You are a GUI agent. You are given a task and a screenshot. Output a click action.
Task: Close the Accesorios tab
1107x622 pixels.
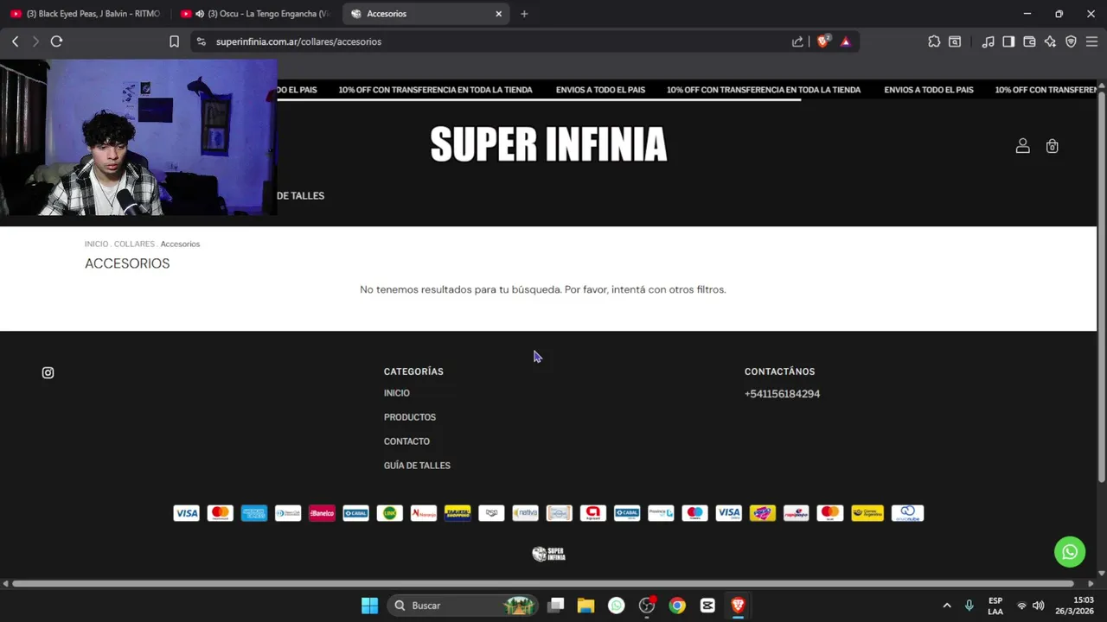pyautogui.click(x=498, y=14)
